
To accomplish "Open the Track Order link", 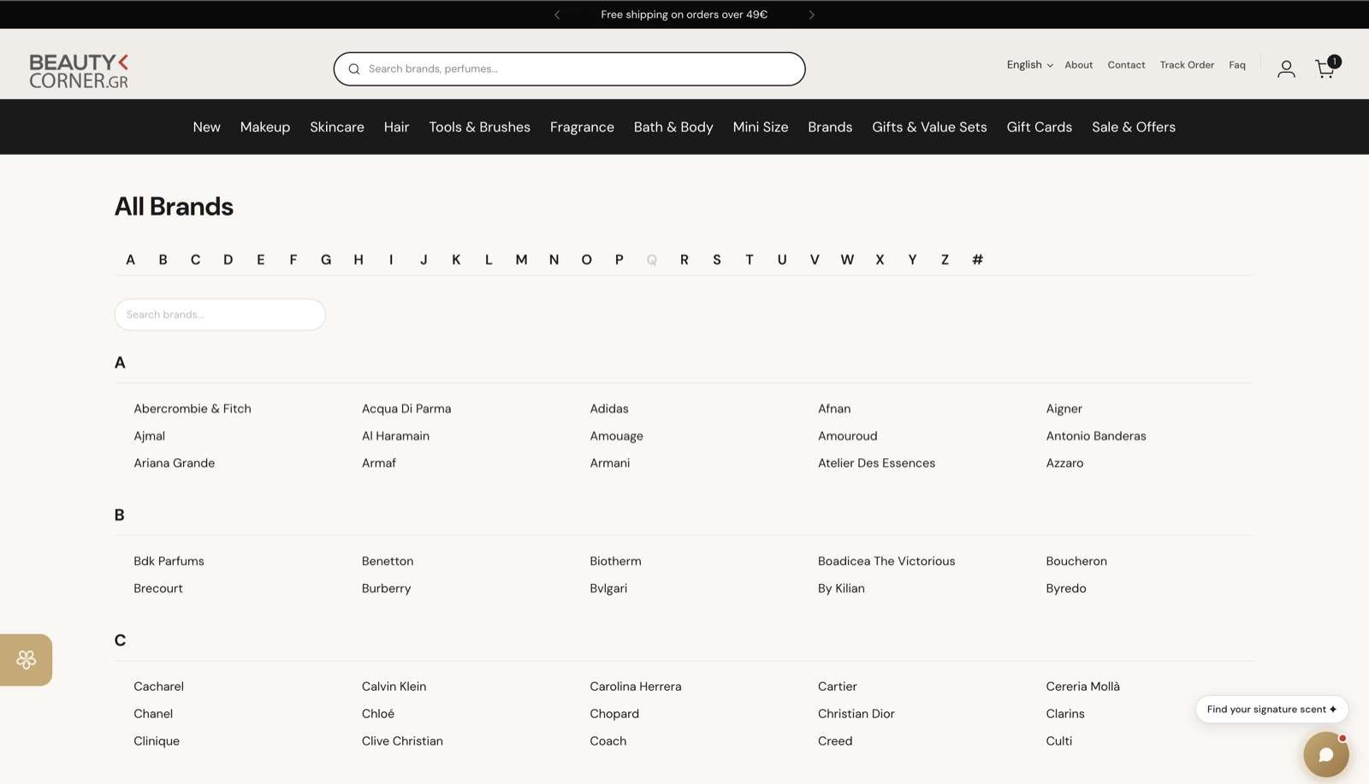I will click(1187, 65).
